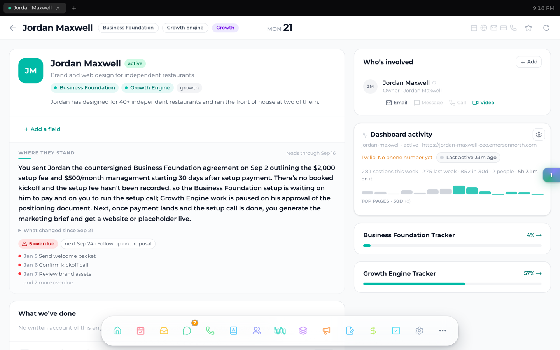Open the Dashboard activity settings gear
560x350 pixels.
539,135
